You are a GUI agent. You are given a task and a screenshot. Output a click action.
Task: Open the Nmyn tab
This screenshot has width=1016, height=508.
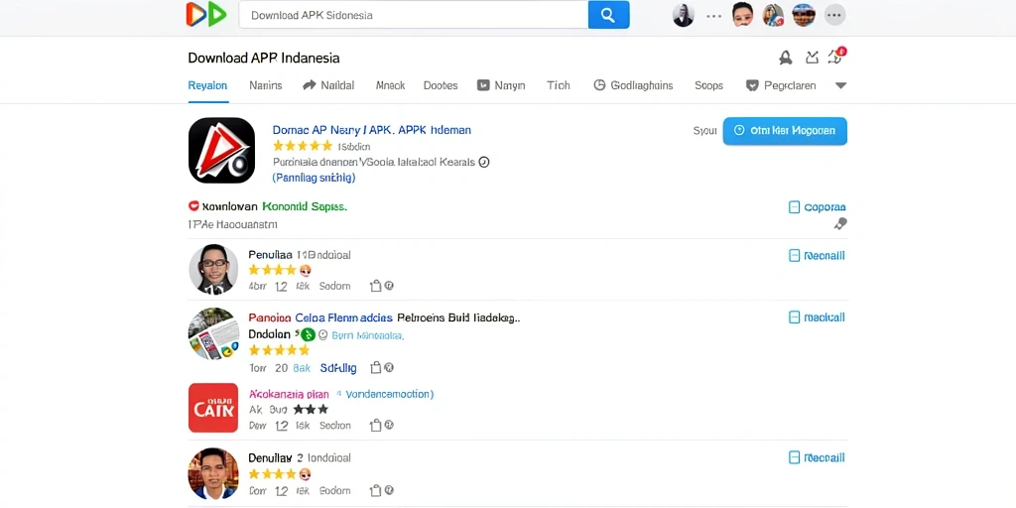pyautogui.click(x=501, y=85)
